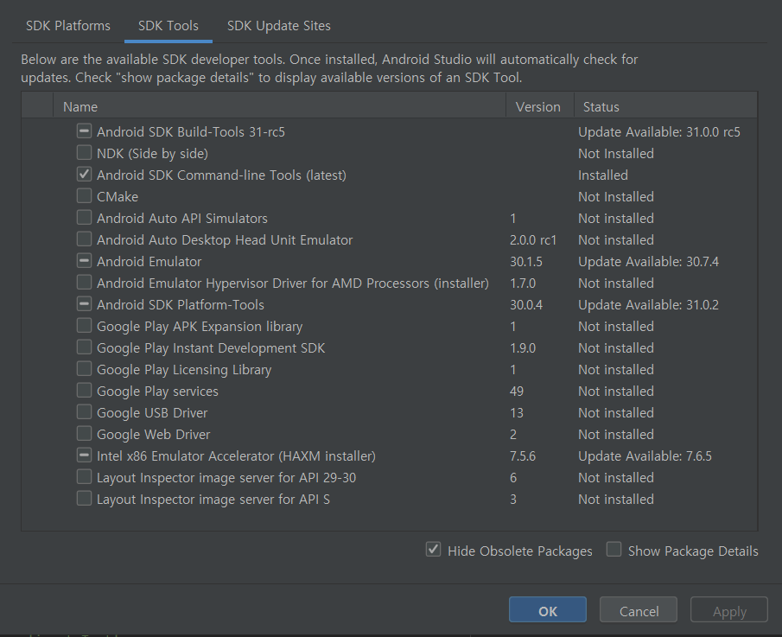
Task: Check Android Auto API Simulators
Action: tap(85, 218)
